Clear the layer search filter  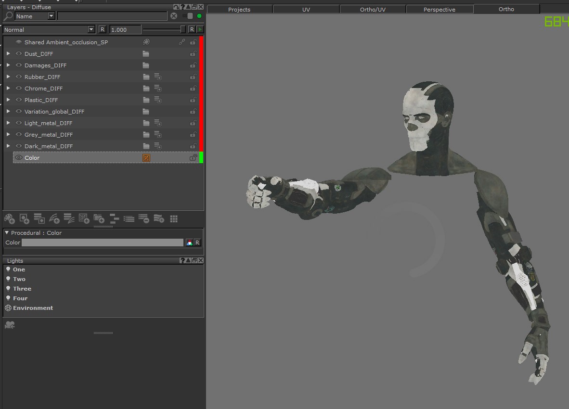(x=174, y=16)
